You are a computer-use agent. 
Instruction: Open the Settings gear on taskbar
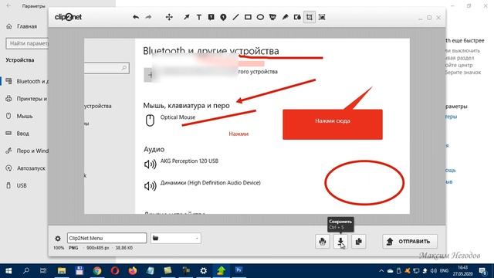204,271
